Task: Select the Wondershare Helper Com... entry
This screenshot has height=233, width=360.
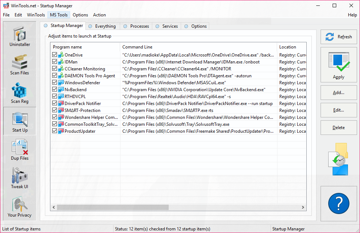Action: (91, 117)
